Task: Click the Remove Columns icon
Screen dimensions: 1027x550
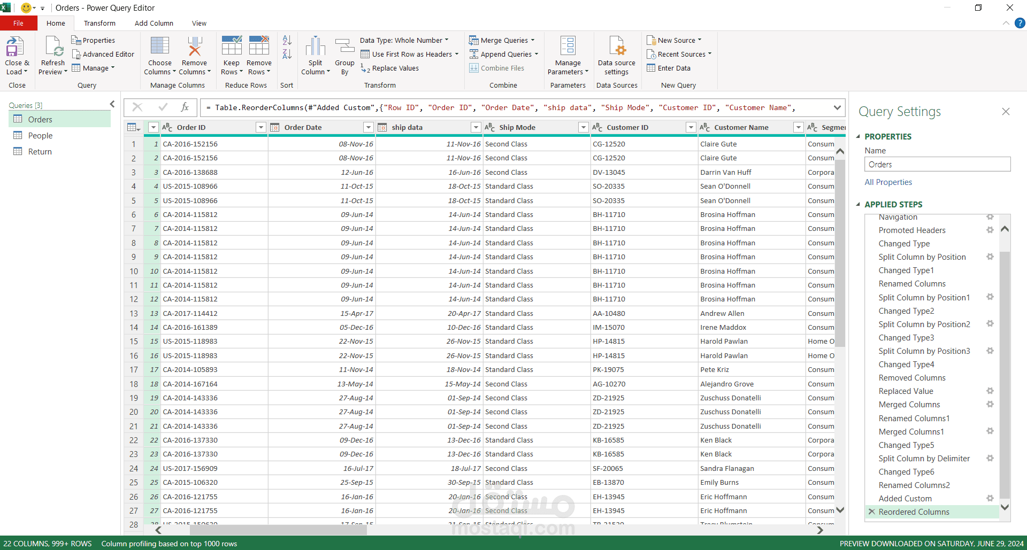Action: [194, 46]
